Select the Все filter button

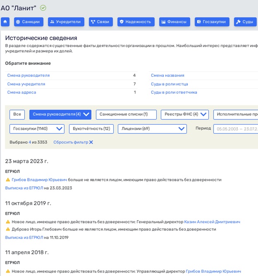pos(17,114)
